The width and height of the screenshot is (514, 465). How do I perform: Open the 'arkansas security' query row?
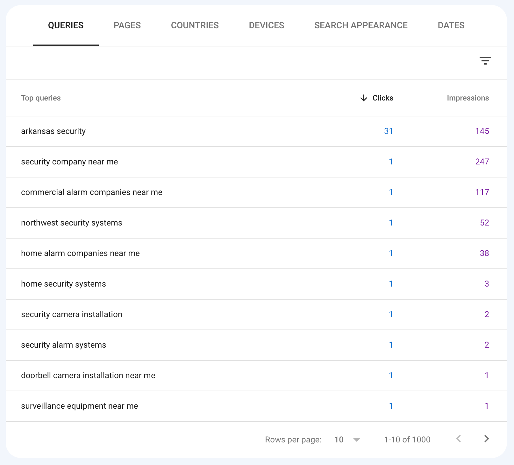(54, 131)
